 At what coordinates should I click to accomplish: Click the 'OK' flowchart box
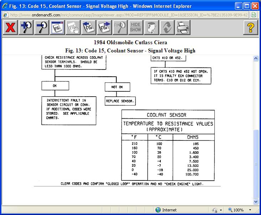[55, 86]
